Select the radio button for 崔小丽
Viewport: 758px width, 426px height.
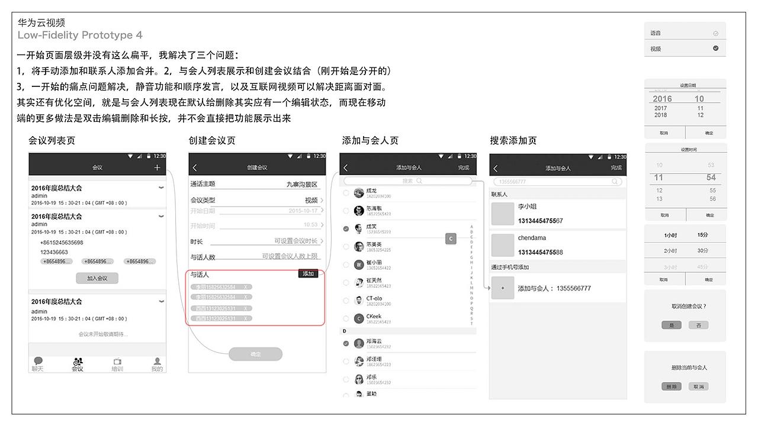coord(346,264)
